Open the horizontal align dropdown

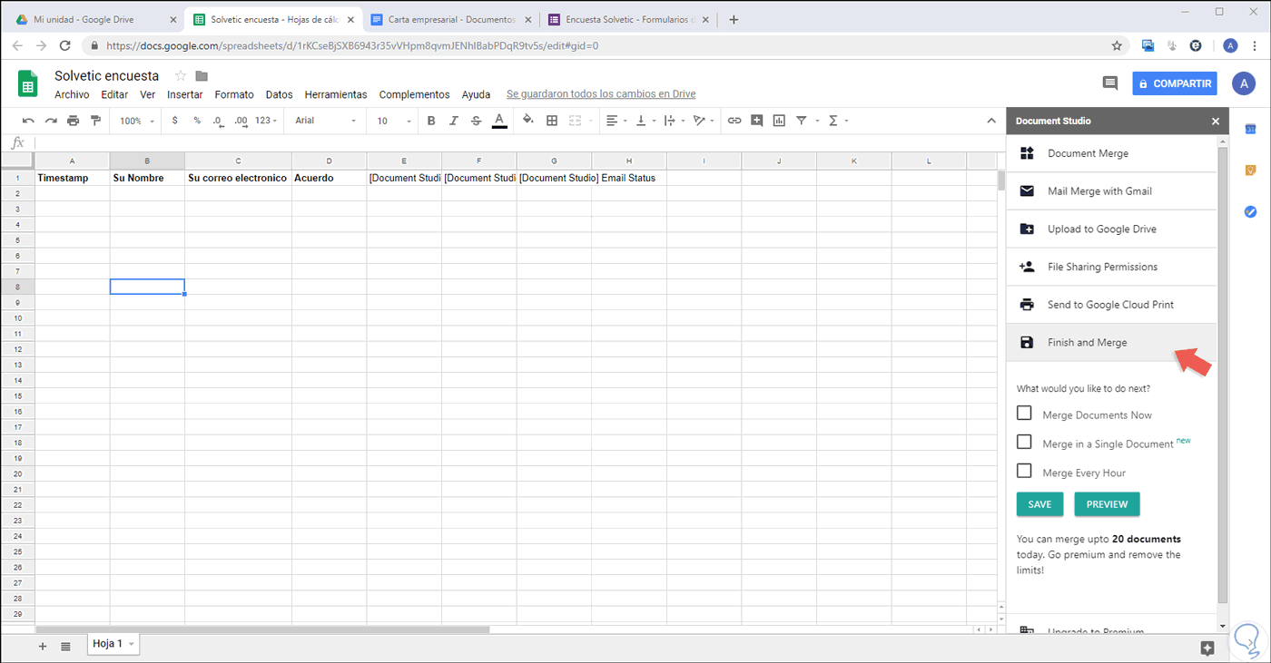click(616, 121)
